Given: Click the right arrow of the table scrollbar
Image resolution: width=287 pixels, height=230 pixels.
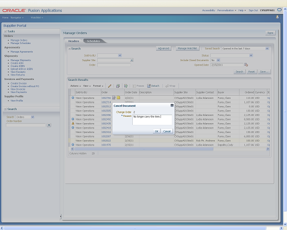Looking at the screenshot, I should pyautogui.click(x=268, y=149).
